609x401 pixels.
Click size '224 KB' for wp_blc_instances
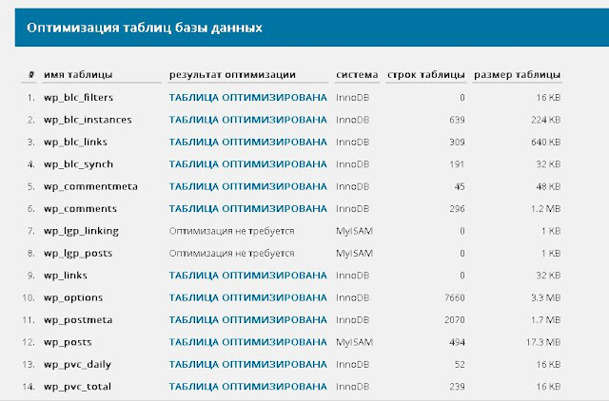tap(545, 120)
